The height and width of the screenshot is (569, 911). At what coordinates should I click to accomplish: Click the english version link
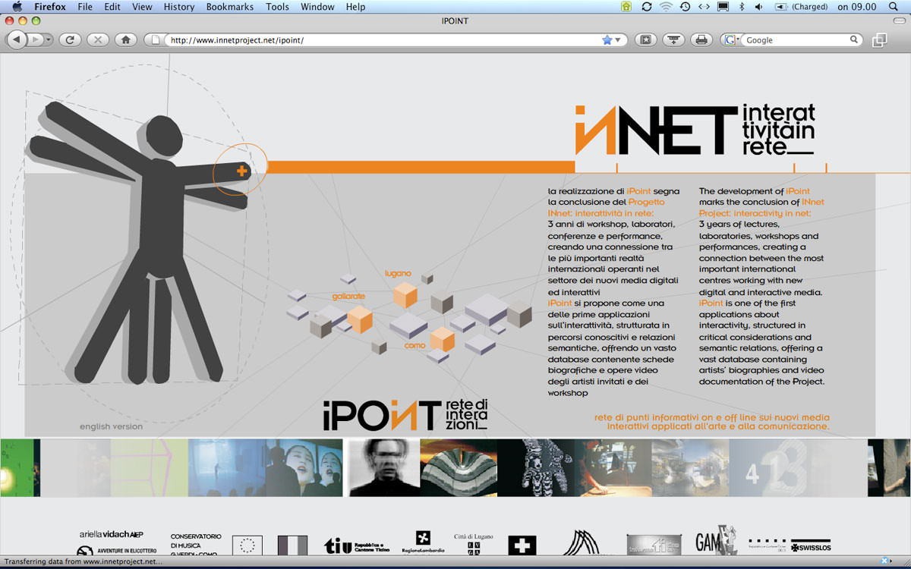click(x=111, y=426)
